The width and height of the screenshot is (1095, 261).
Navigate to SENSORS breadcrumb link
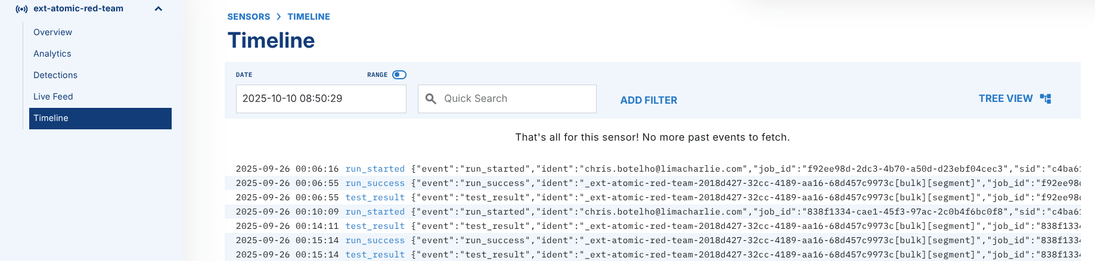pos(249,17)
